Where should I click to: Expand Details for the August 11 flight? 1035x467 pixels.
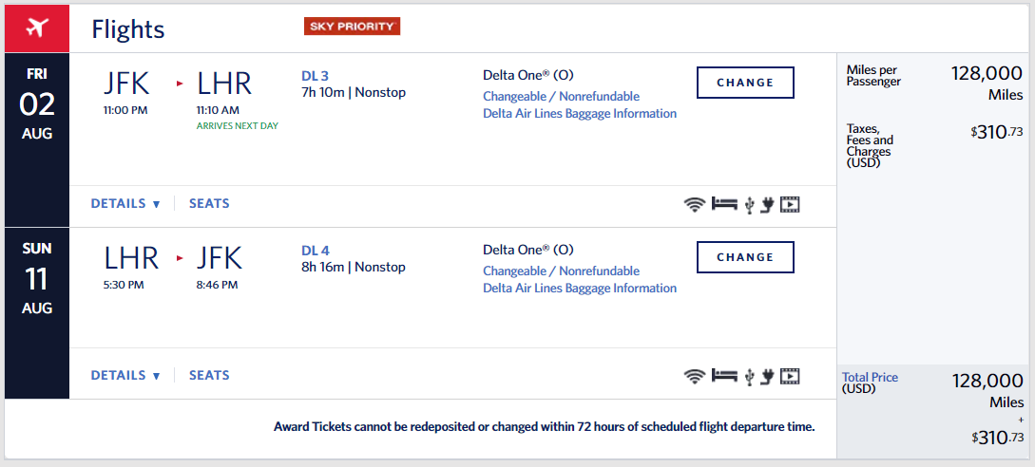[125, 376]
